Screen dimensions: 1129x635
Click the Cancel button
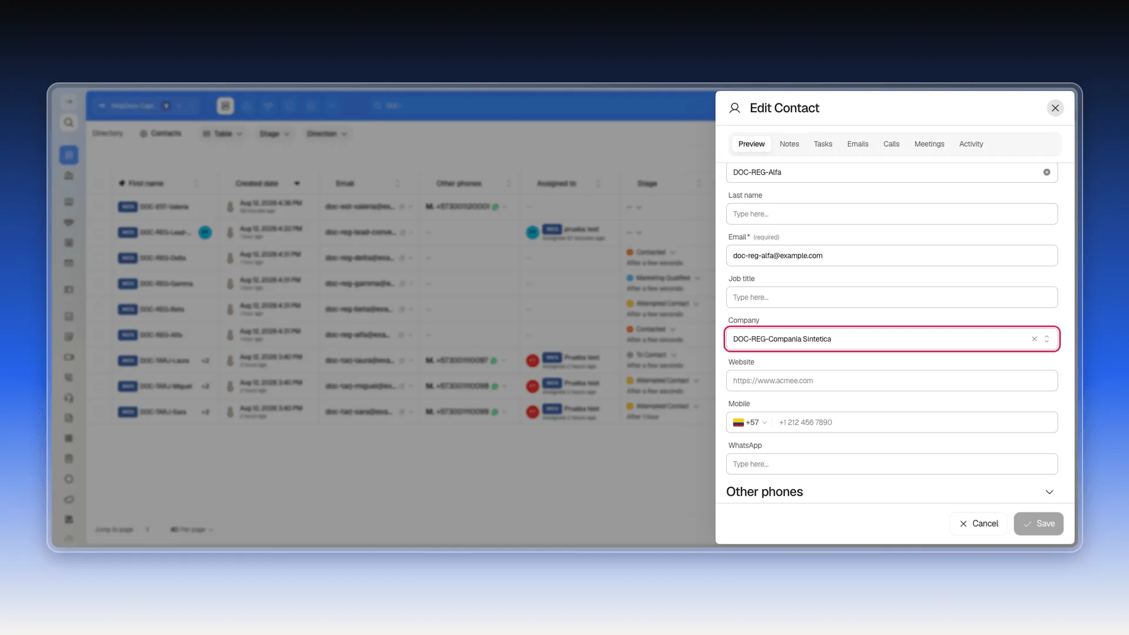978,524
